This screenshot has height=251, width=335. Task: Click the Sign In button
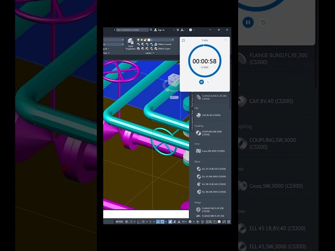(159, 30)
